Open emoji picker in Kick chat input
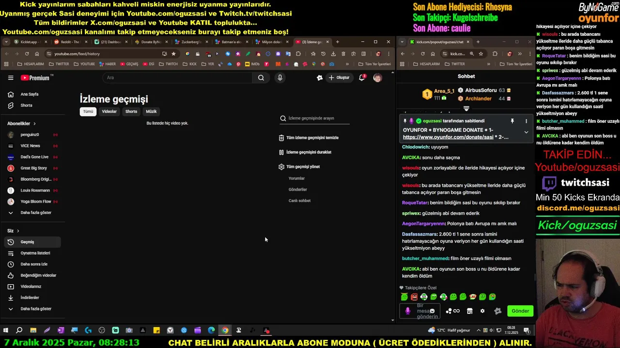Image resolution: width=620 pixels, height=348 pixels. [x=432, y=311]
